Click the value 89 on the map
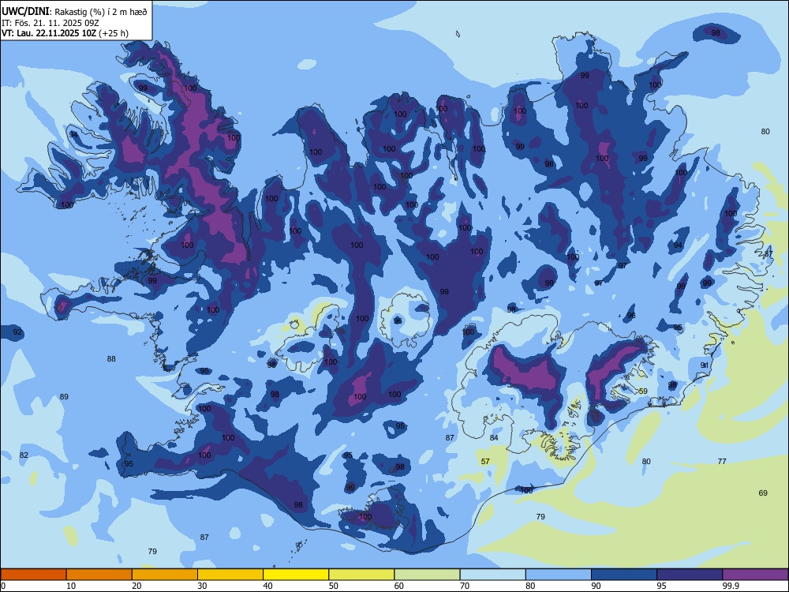Image resolution: width=789 pixels, height=592 pixels. (x=64, y=397)
